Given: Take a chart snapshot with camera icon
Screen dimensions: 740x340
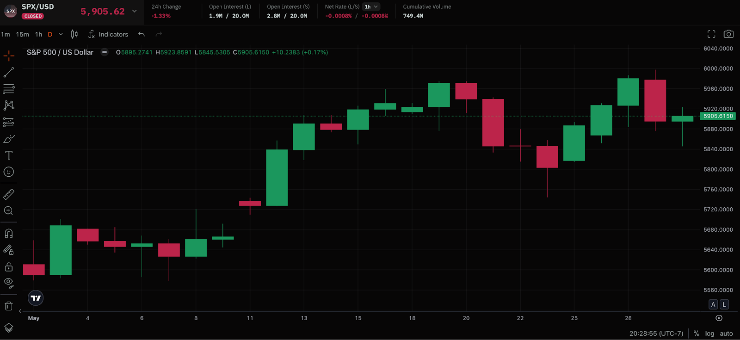Looking at the screenshot, I should click(x=728, y=34).
